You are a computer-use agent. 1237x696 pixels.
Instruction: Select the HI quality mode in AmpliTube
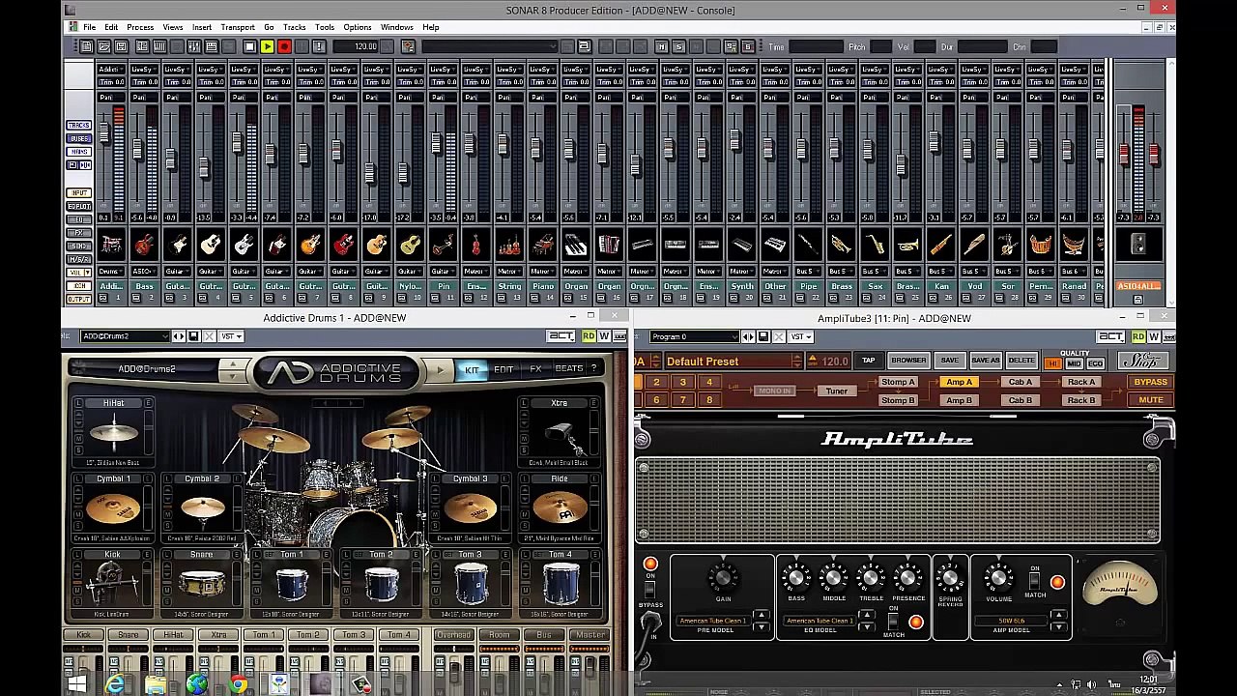tap(1052, 363)
